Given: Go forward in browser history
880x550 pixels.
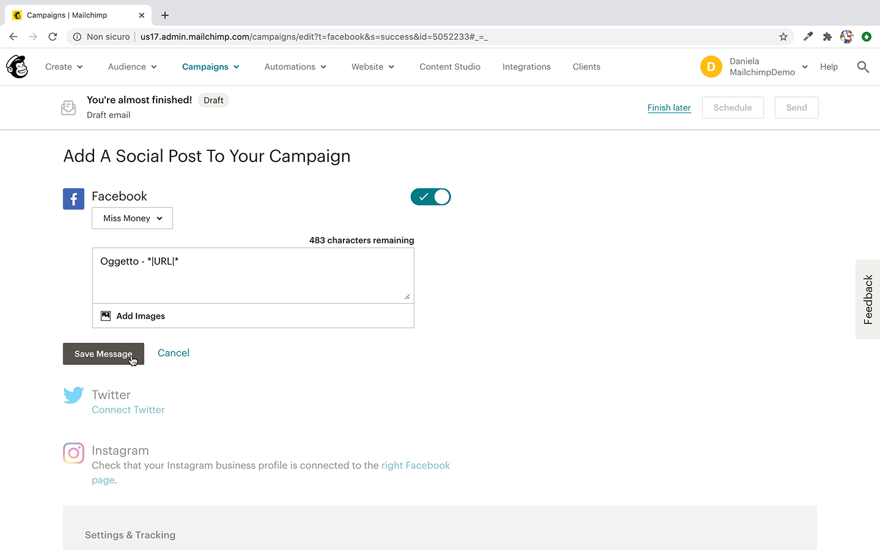Looking at the screenshot, I should pyautogui.click(x=33, y=37).
